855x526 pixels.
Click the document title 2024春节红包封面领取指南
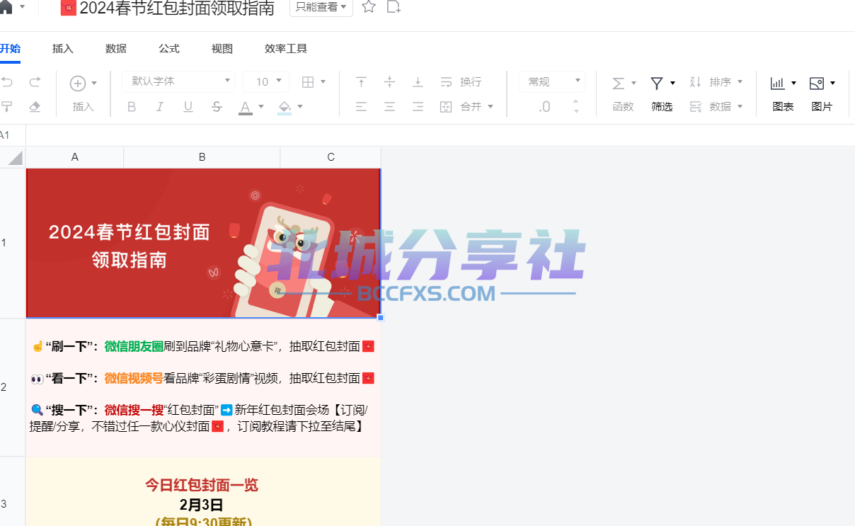[x=177, y=8]
